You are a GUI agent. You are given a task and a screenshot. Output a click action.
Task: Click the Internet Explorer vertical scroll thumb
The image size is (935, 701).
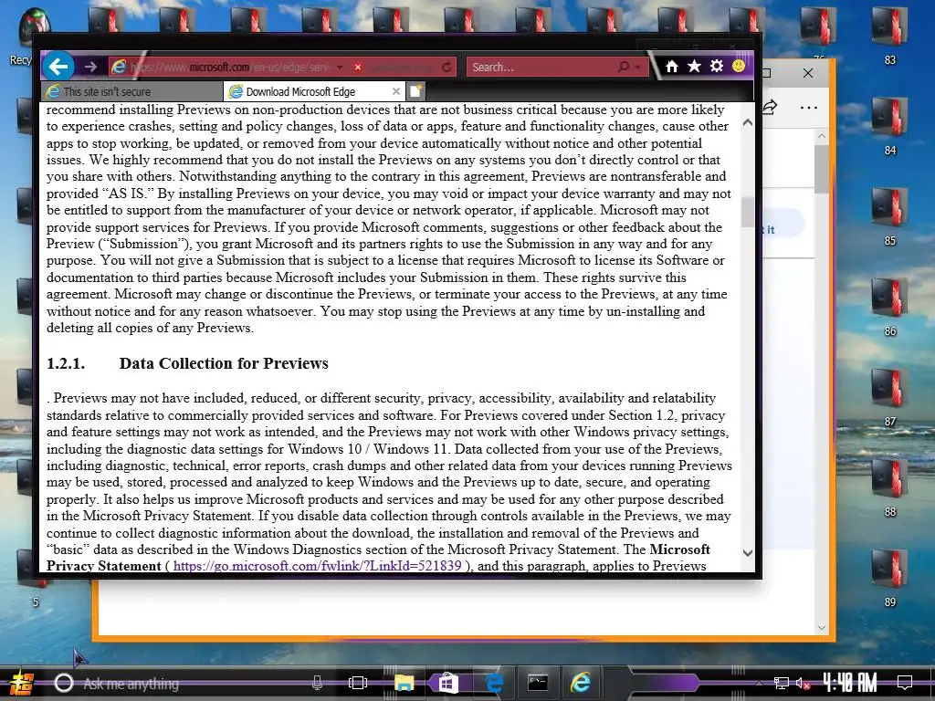coord(748,212)
